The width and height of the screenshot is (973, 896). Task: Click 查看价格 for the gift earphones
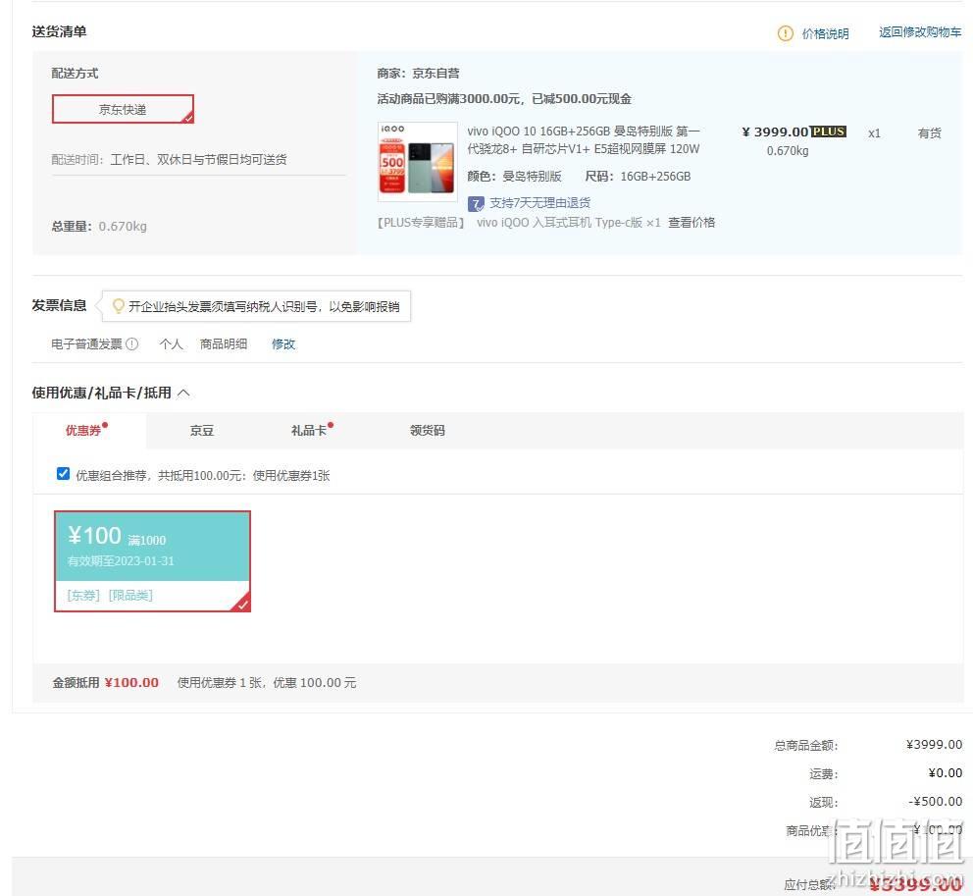point(691,223)
